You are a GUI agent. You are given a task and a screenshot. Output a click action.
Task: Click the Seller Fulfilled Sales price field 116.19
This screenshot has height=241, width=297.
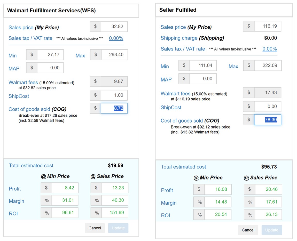point(268,26)
